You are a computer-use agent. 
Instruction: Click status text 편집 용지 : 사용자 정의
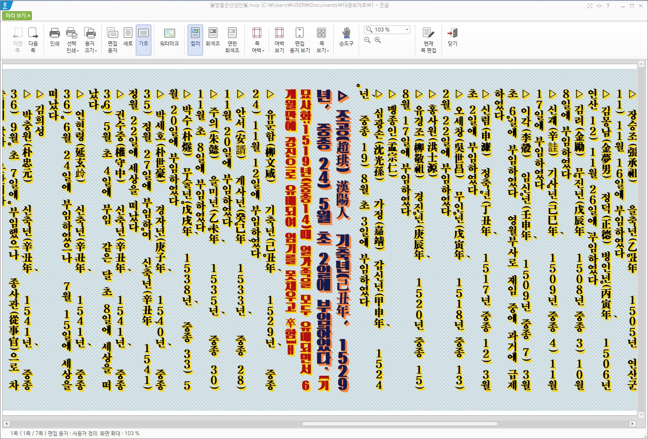coord(72,433)
